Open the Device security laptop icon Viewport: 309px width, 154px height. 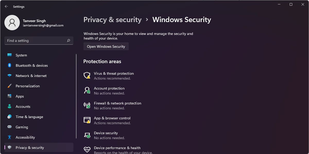[87, 135]
